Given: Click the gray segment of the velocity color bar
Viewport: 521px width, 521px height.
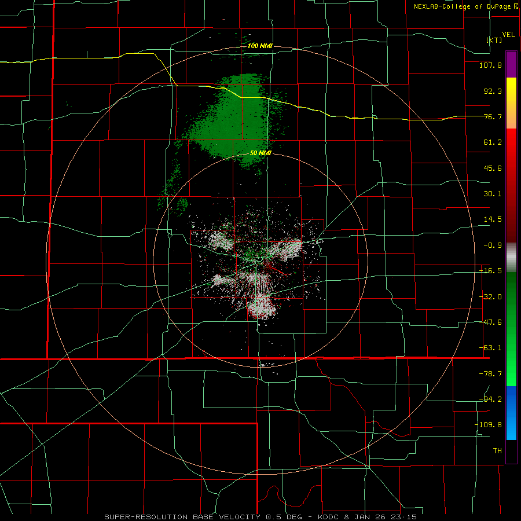Looking at the screenshot, I should click(511, 258).
